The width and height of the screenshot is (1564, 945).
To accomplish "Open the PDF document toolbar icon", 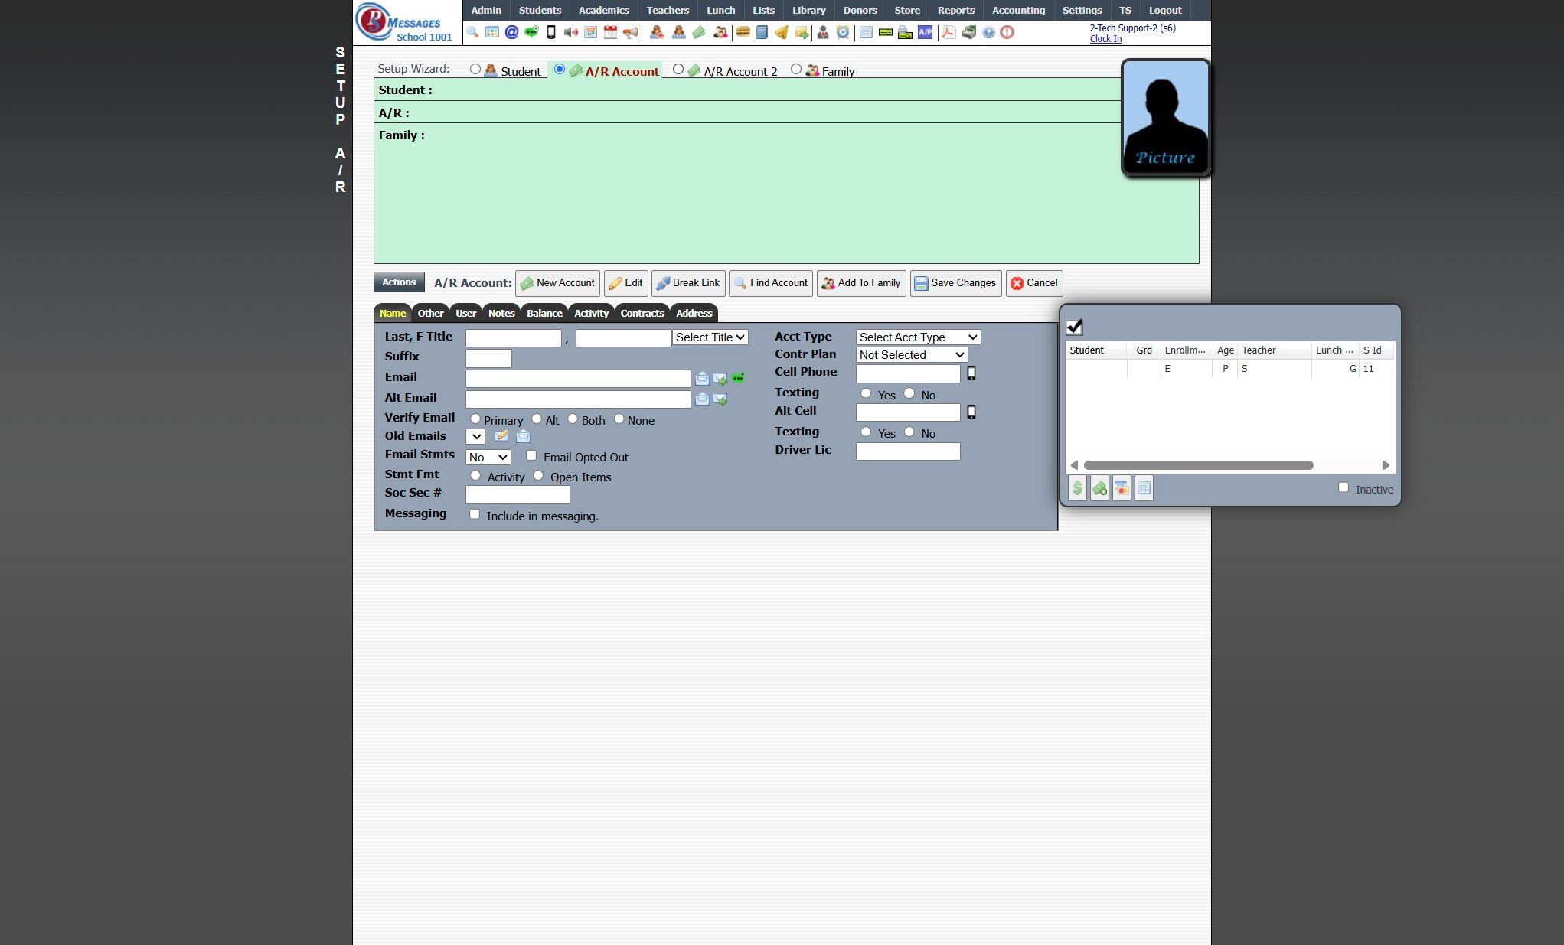I will point(949,32).
